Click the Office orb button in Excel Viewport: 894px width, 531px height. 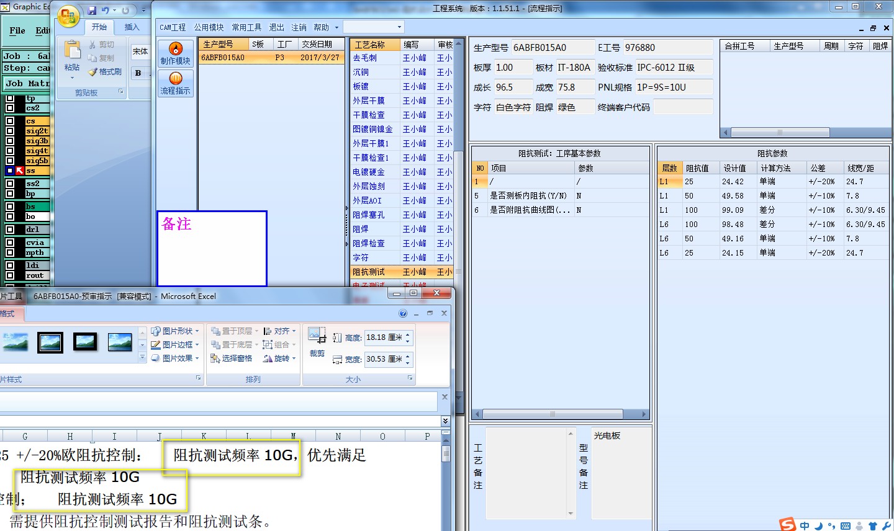pos(69,16)
